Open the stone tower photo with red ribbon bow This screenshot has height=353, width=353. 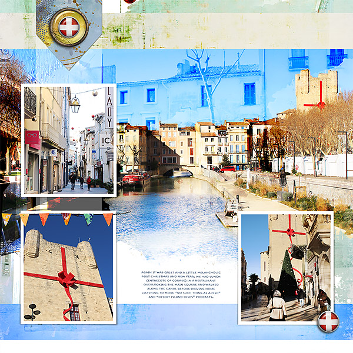coord(68,268)
